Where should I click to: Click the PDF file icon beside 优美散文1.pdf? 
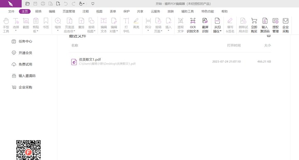pyautogui.click(x=74, y=62)
